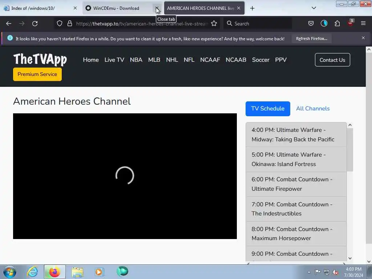This screenshot has height=279, width=372.
Task: Open Windows Explorer folder taskbar icon
Action: coord(77,272)
